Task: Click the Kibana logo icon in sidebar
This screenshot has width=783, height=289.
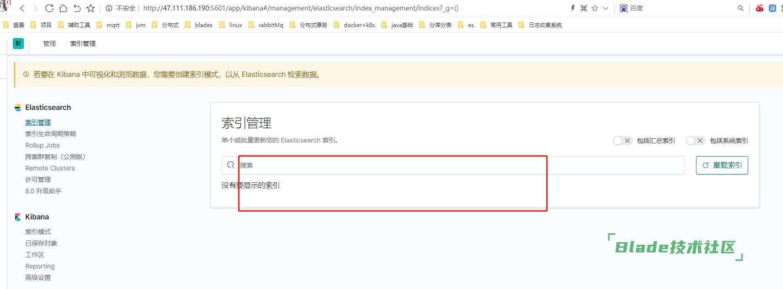Action: click(x=18, y=217)
